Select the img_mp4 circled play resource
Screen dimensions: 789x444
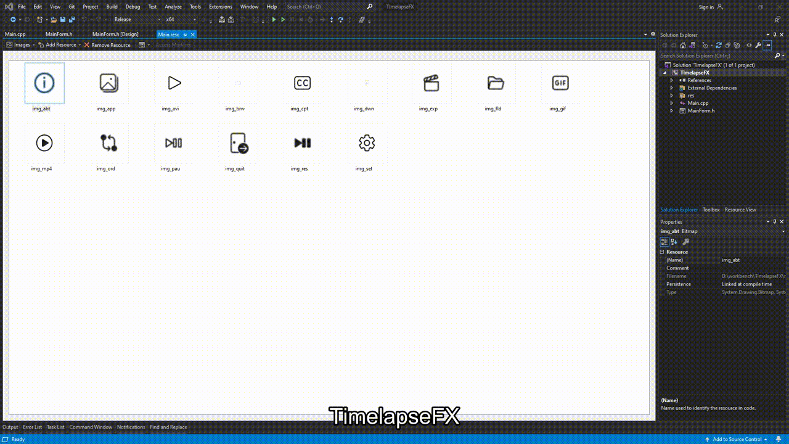44,143
